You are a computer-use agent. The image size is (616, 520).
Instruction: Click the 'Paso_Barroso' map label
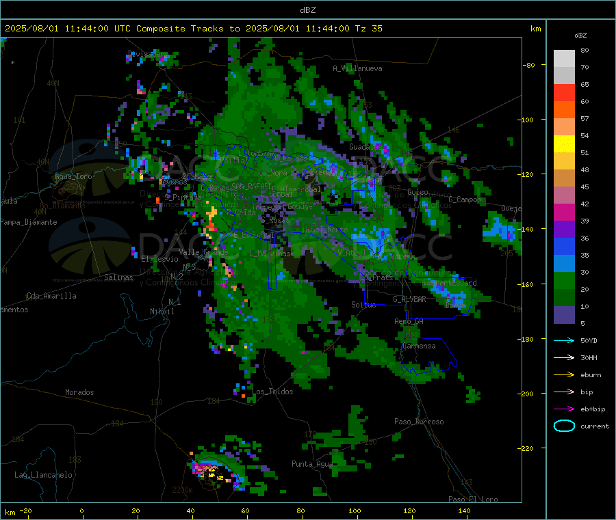419,422
